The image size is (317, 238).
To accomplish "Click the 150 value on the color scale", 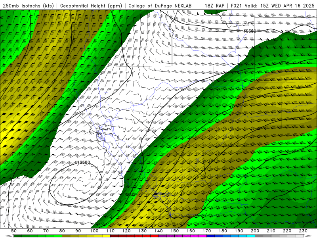I will [175, 231].
